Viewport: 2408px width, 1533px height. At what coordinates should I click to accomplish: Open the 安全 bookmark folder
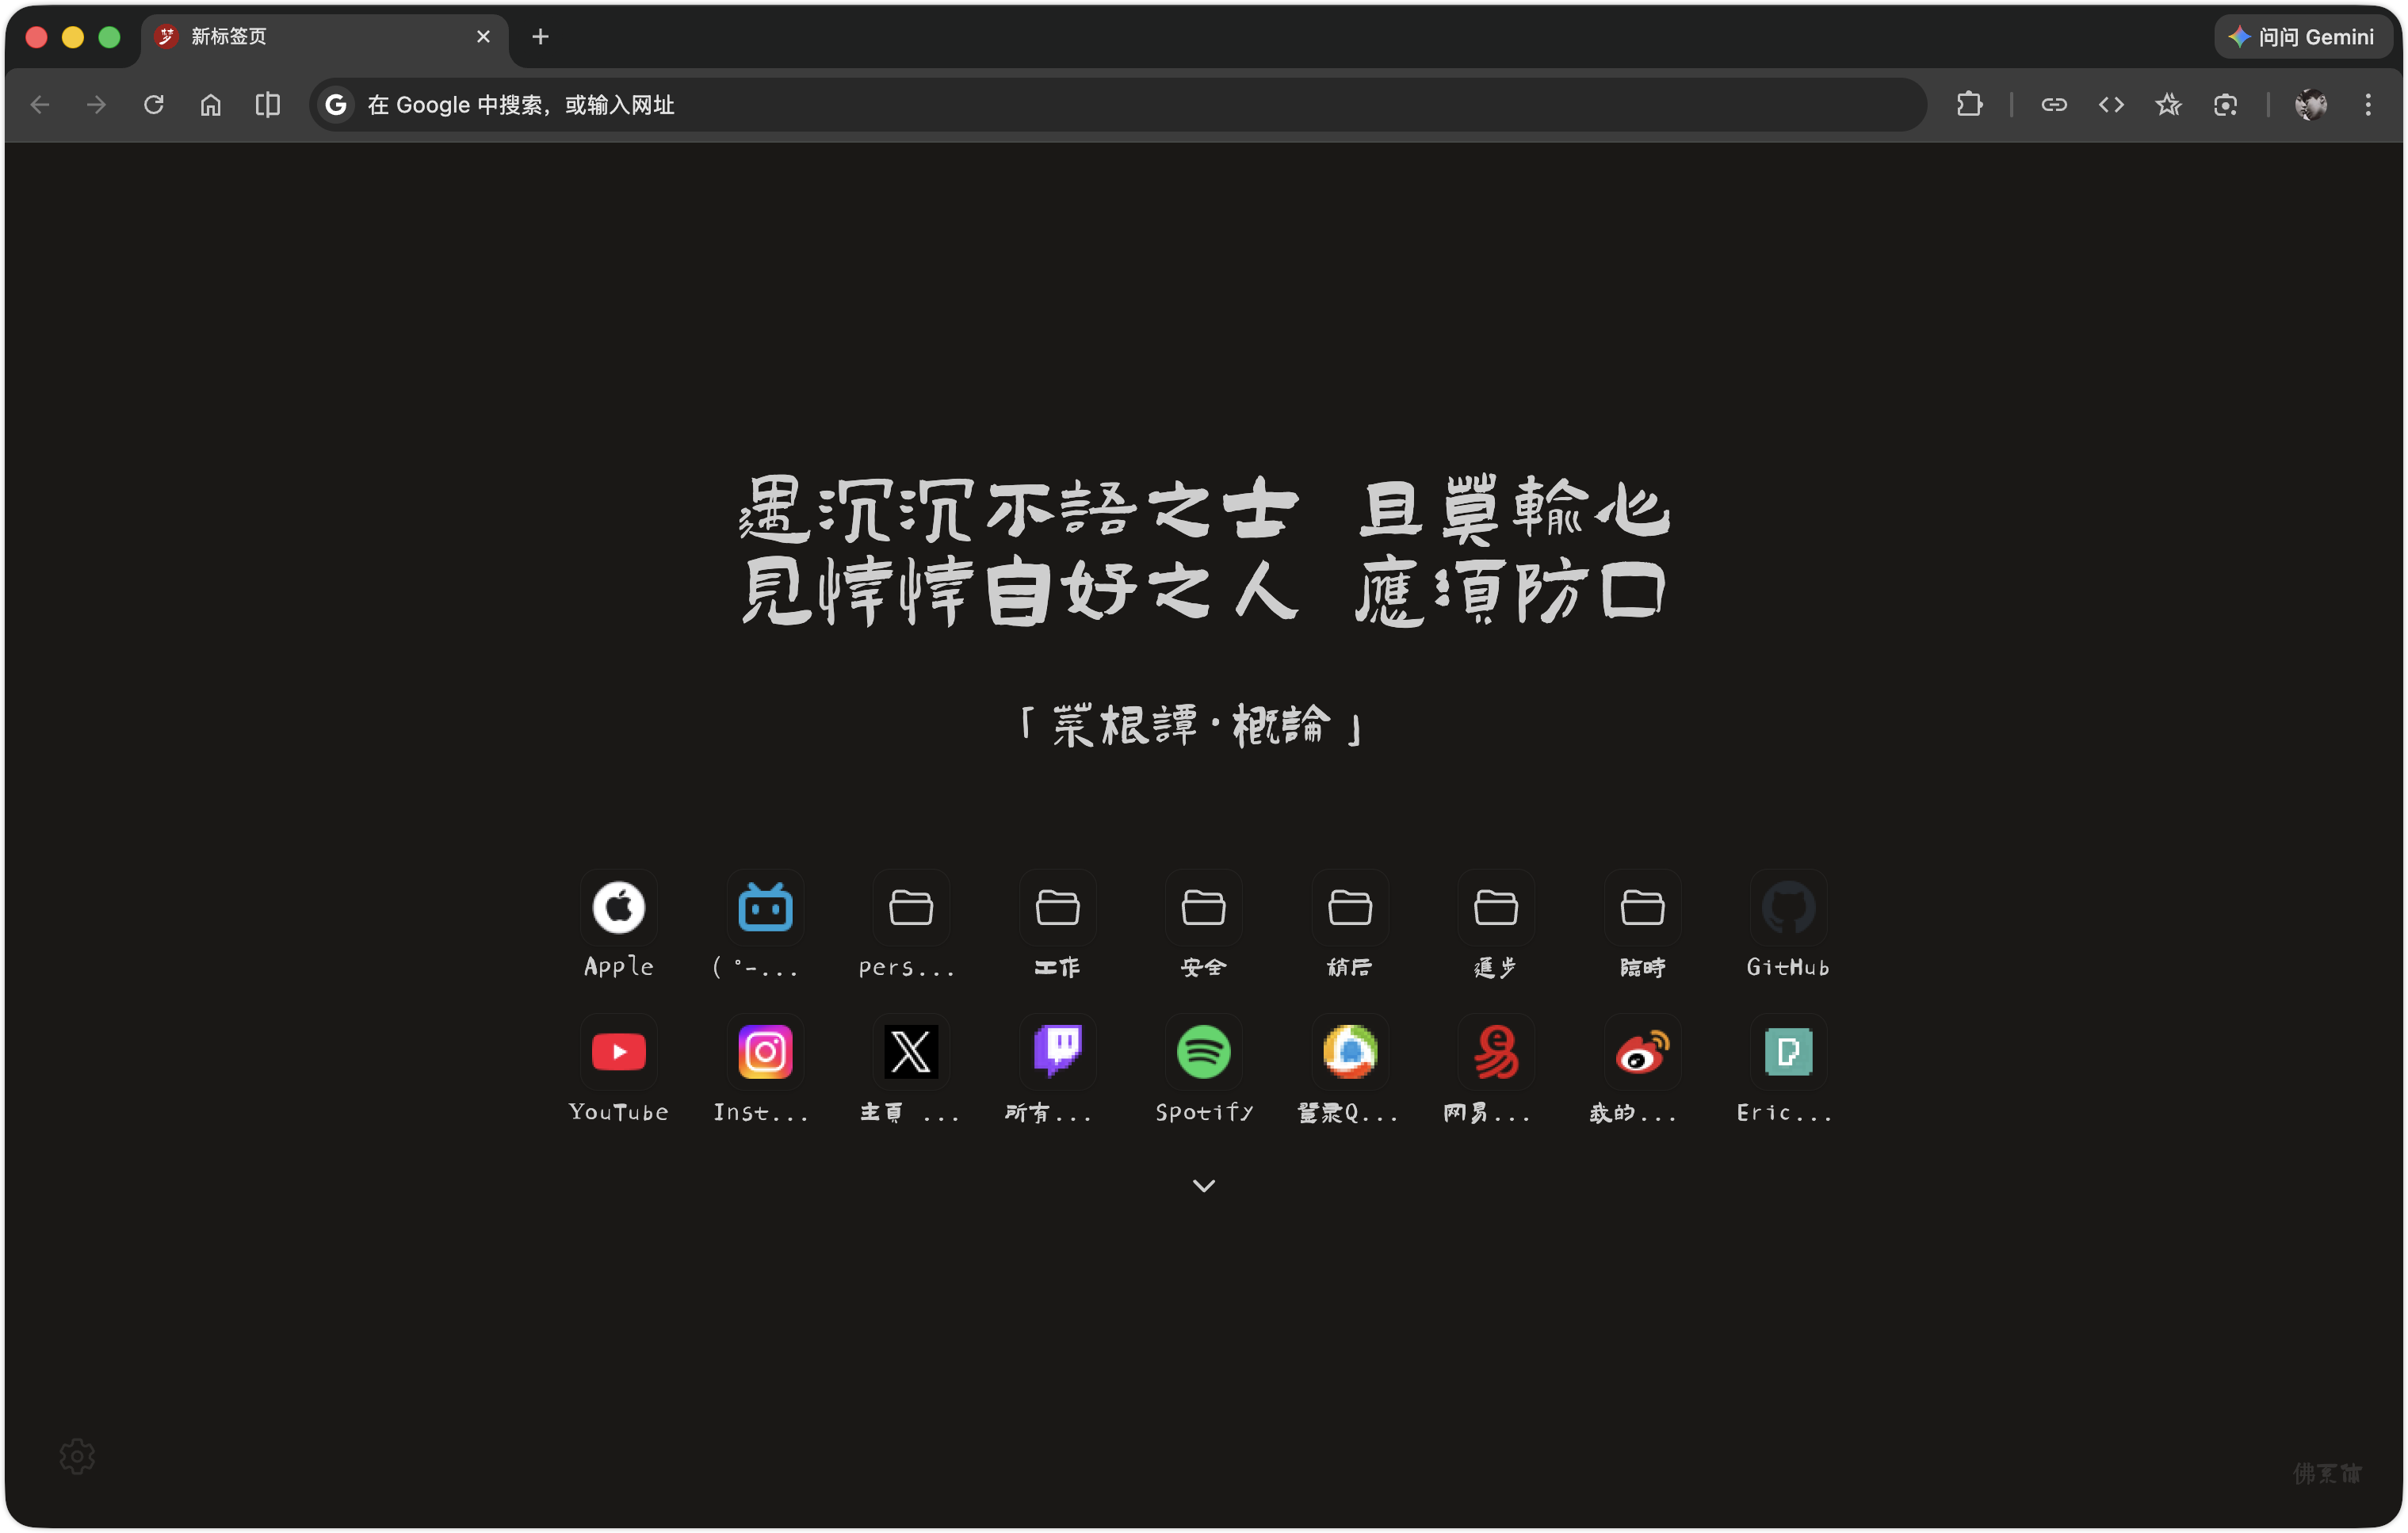point(1203,907)
